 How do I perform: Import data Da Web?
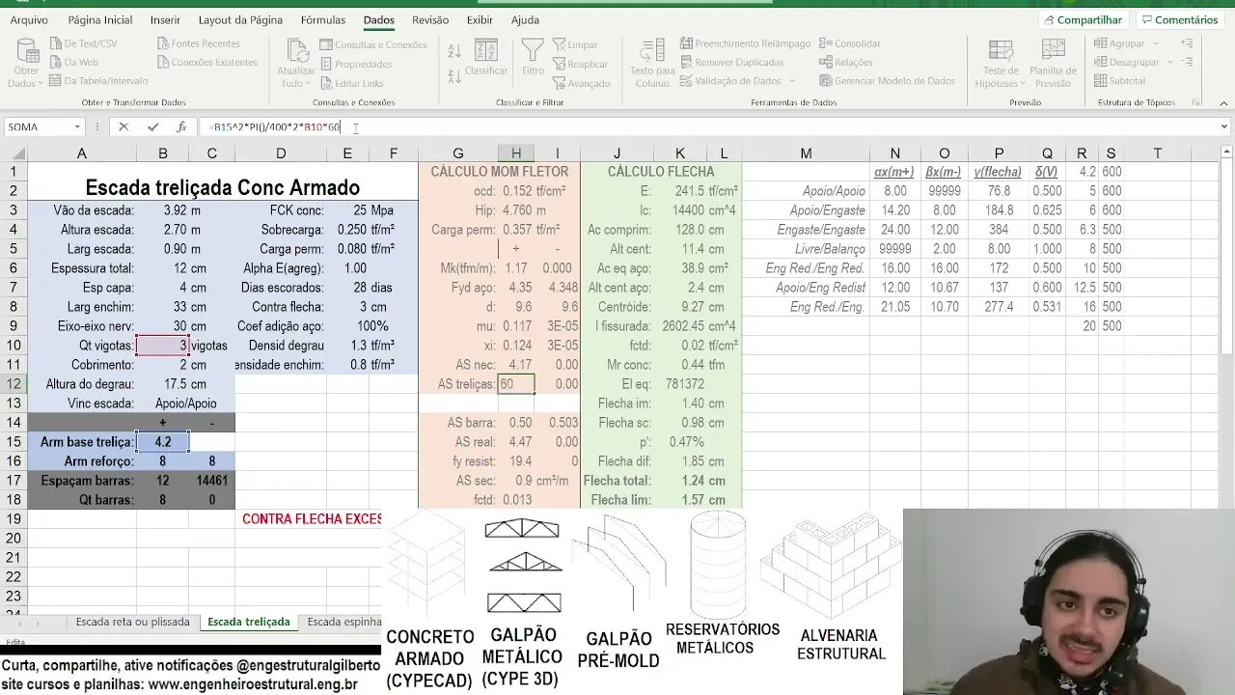click(72, 62)
